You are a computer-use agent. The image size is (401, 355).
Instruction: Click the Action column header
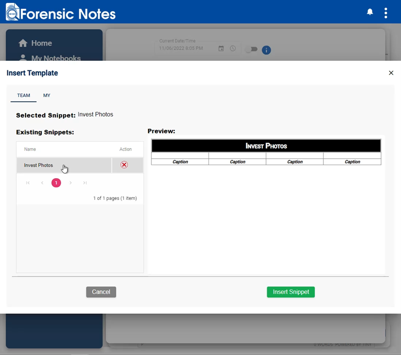(x=126, y=149)
